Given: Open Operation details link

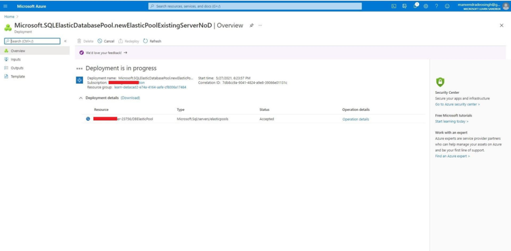Looking at the screenshot, I should point(355,119).
